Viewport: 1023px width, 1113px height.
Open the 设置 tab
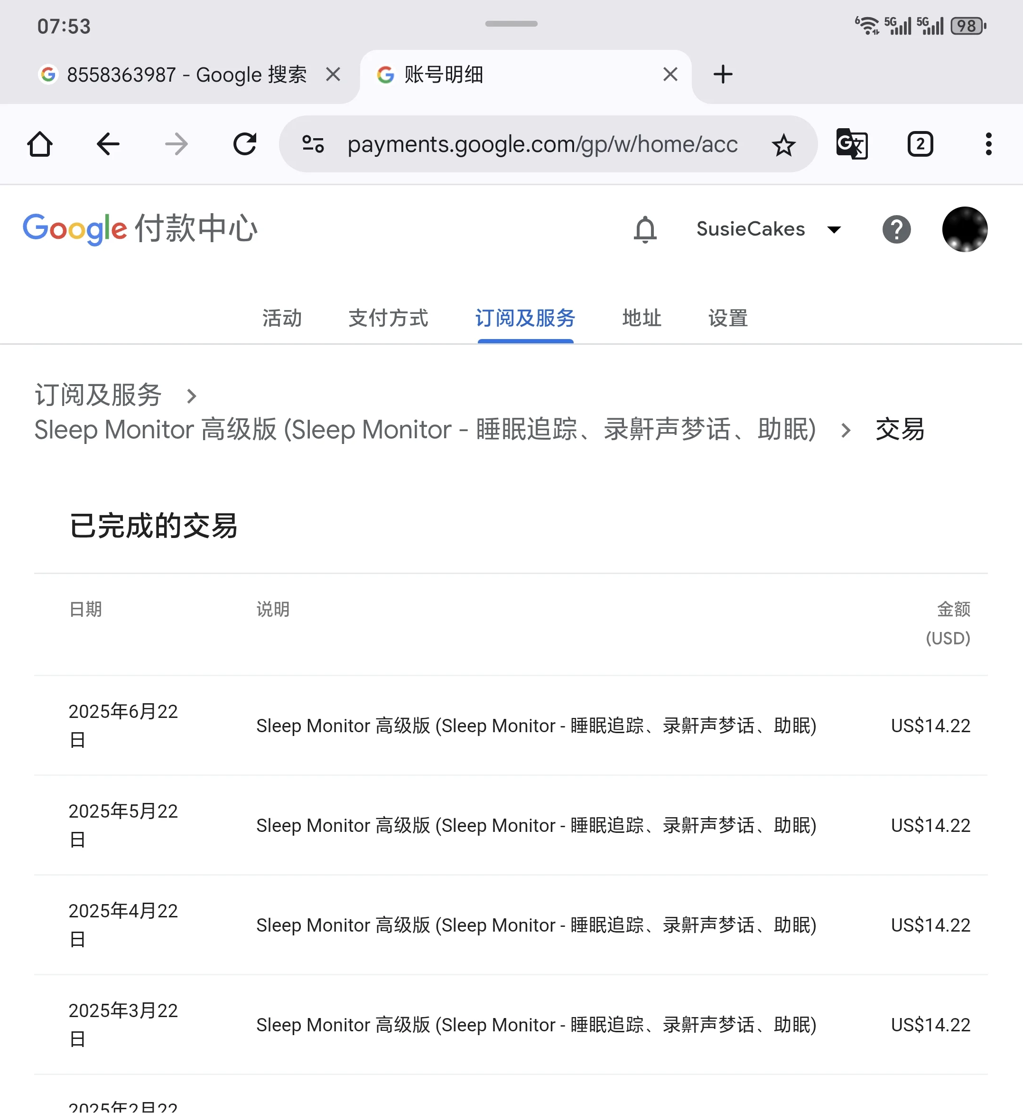pyautogui.click(x=728, y=318)
